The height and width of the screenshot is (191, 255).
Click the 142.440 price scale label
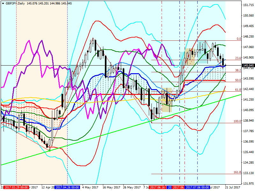tap(248, 89)
